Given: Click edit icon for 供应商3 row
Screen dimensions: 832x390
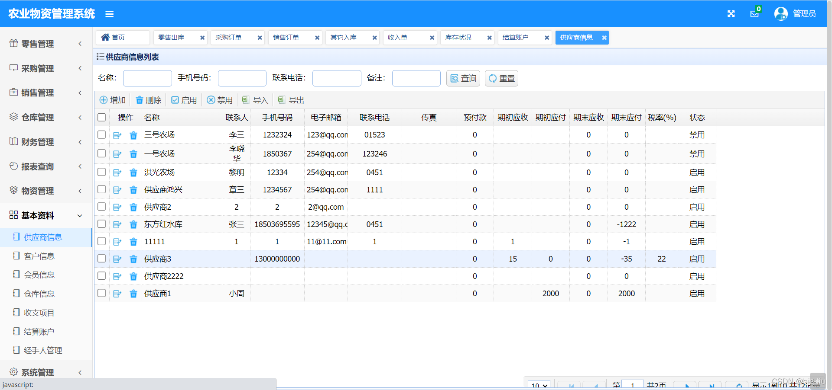Looking at the screenshot, I should pos(117,259).
